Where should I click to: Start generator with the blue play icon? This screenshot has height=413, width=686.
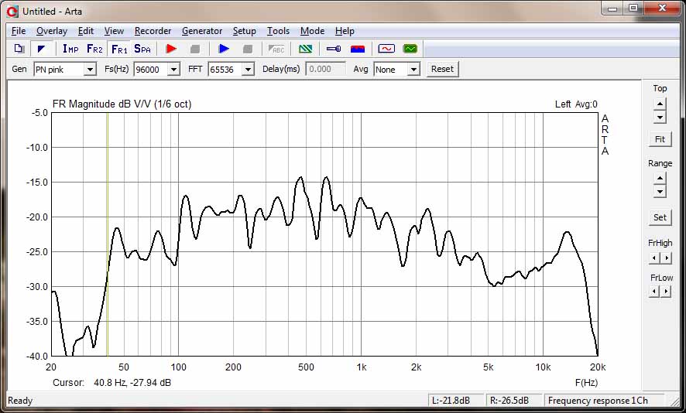pyautogui.click(x=224, y=49)
